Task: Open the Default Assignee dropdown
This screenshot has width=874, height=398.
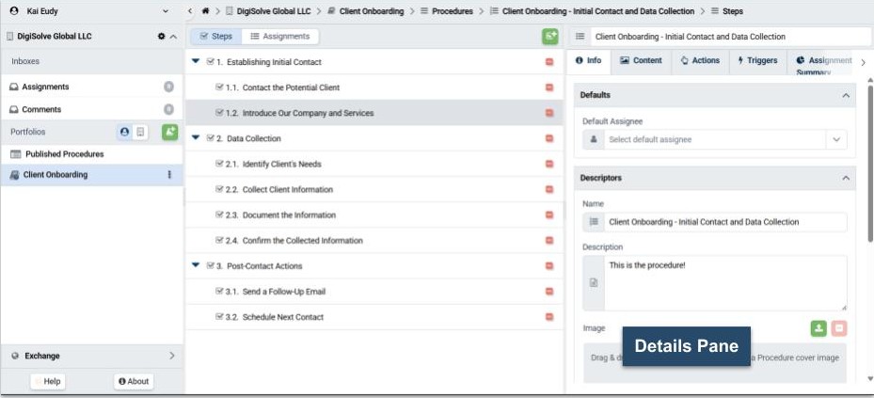Action: pyautogui.click(x=835, y=139)
